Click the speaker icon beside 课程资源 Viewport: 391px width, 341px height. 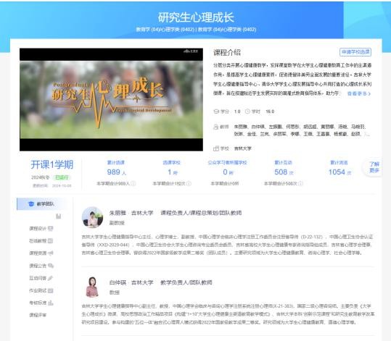[x=51, y=253]
